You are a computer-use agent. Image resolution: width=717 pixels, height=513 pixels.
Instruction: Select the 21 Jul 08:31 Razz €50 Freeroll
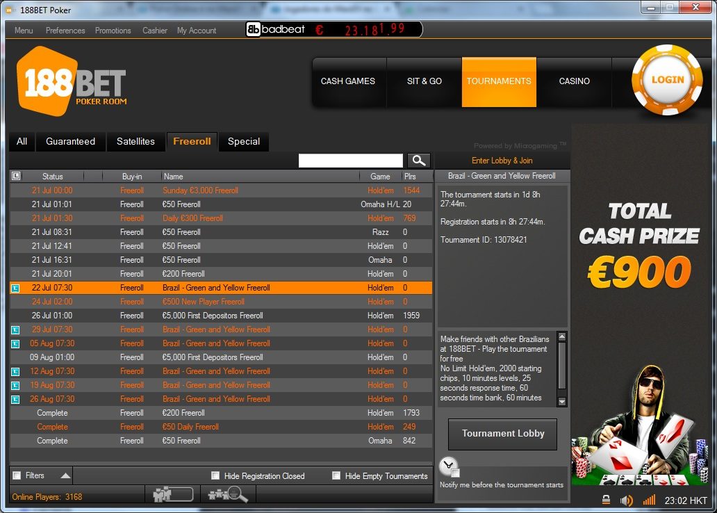tap(221, 232)
